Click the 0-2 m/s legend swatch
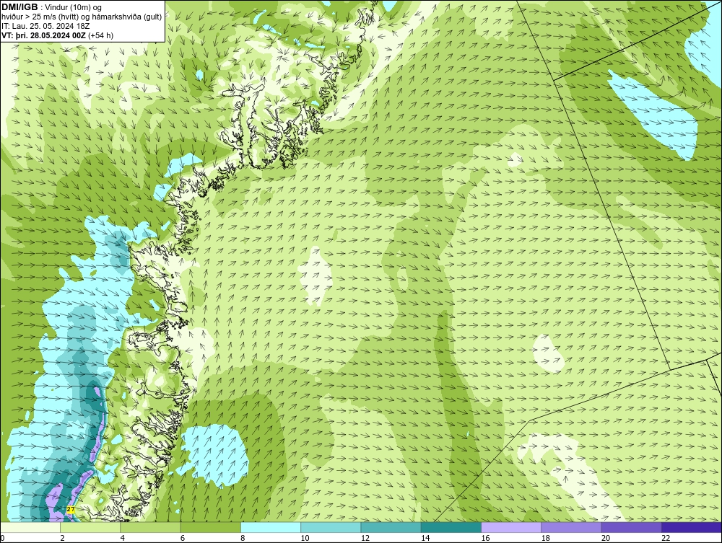Image resolution: width=722 pixels, height=543 pixels. (x=30, y=527)
